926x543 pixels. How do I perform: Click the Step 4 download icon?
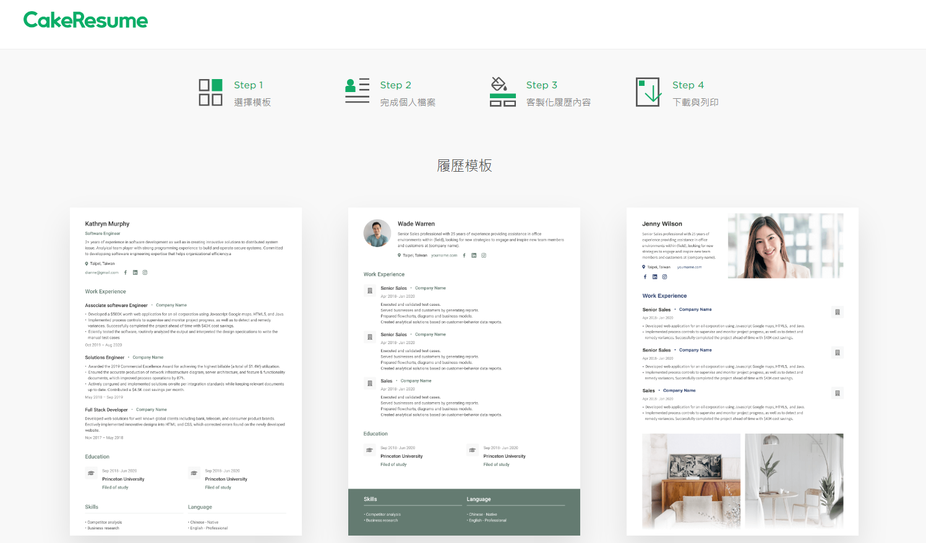tap(648, 92)
